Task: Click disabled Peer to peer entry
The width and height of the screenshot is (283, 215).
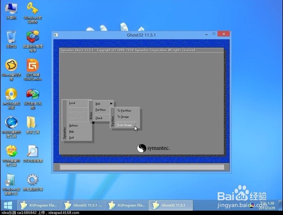Action: coord(76,111)
